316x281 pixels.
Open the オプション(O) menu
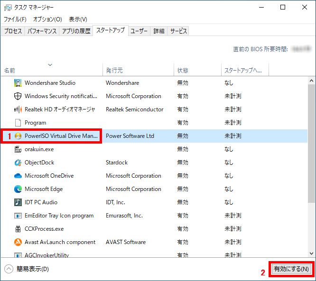coord(47,19)
